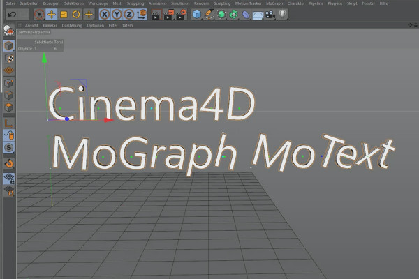
Task: Toggle Snap magnet icon
Action: [9, 163]
